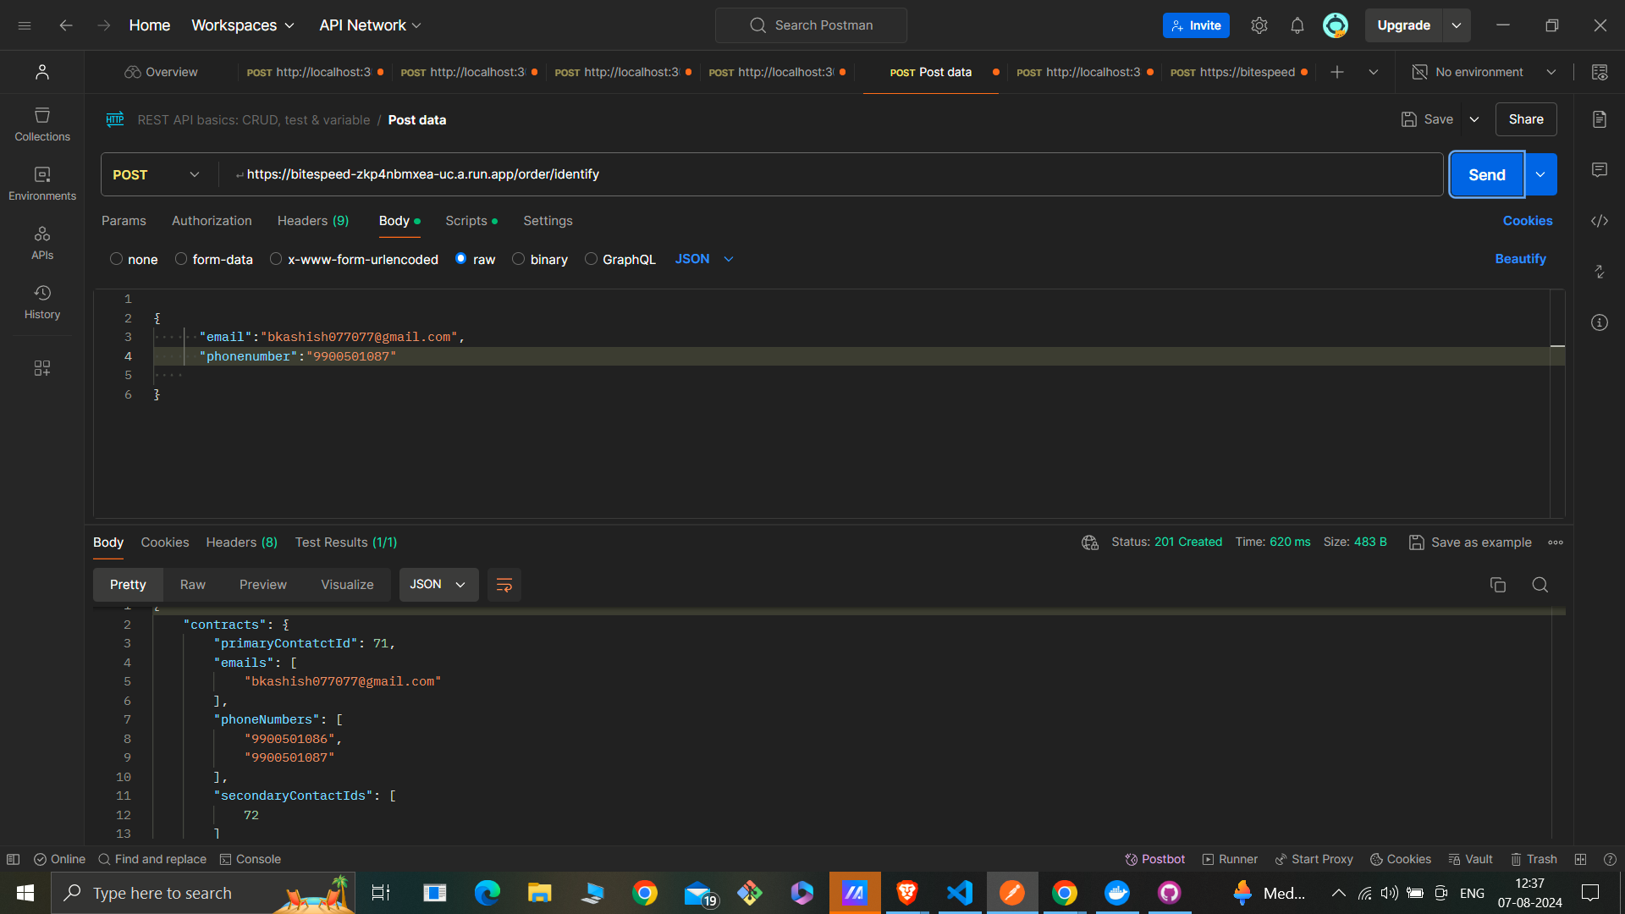Open Visual Studio Code from taskbar

959,893
